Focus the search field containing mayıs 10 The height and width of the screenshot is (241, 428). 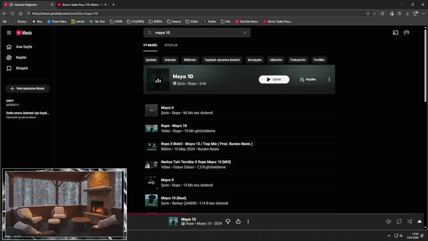197,33
